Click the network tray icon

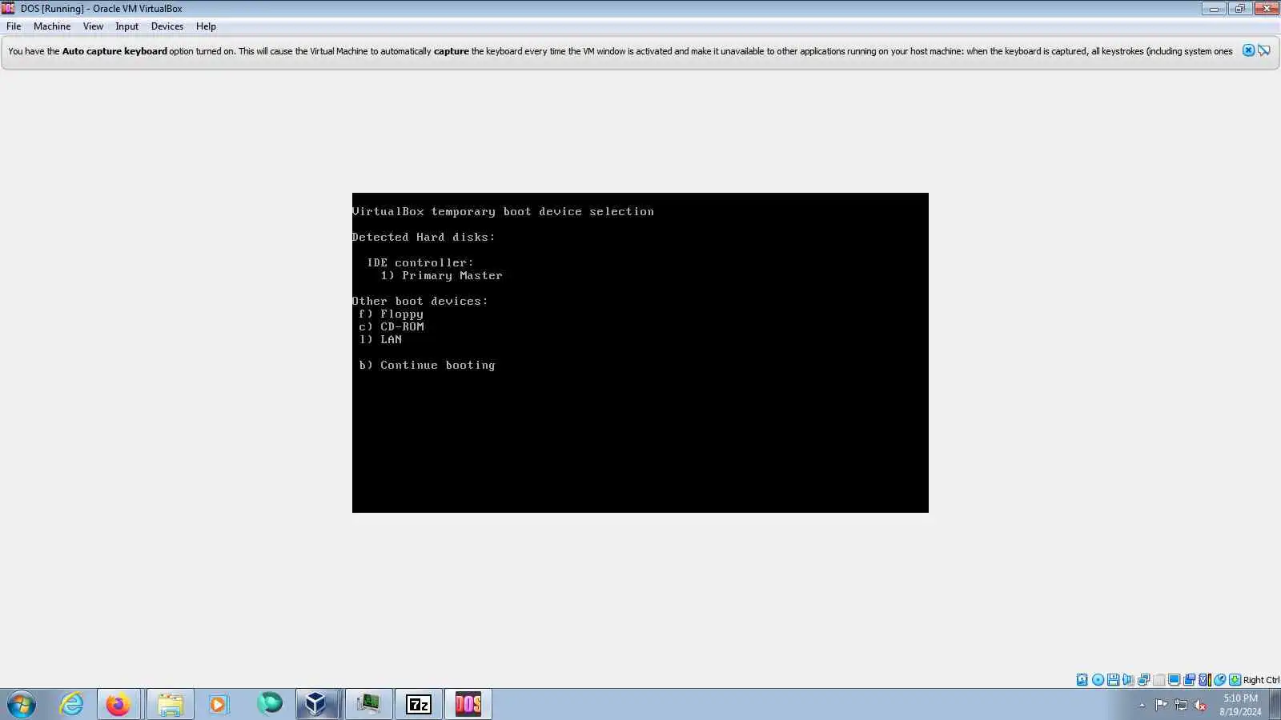(x=1181, y=705)
